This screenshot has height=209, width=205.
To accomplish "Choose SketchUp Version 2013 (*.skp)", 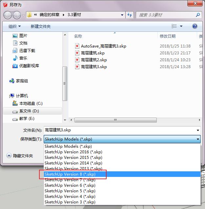I will point(122,169).
